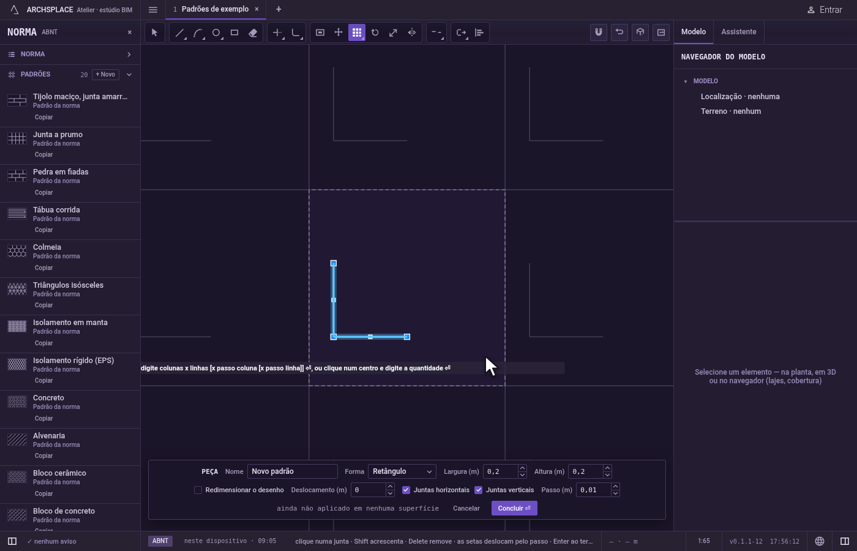Collapse the PADRÕES section chevron

pos(129,75)
